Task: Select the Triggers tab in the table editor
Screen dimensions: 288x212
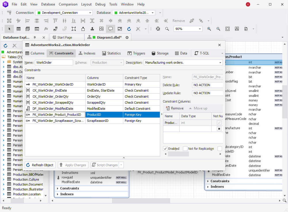Action: (x=136, y=53)
